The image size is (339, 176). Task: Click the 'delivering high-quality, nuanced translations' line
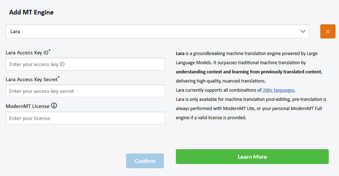pyautogui.click(x=221, y=81)
